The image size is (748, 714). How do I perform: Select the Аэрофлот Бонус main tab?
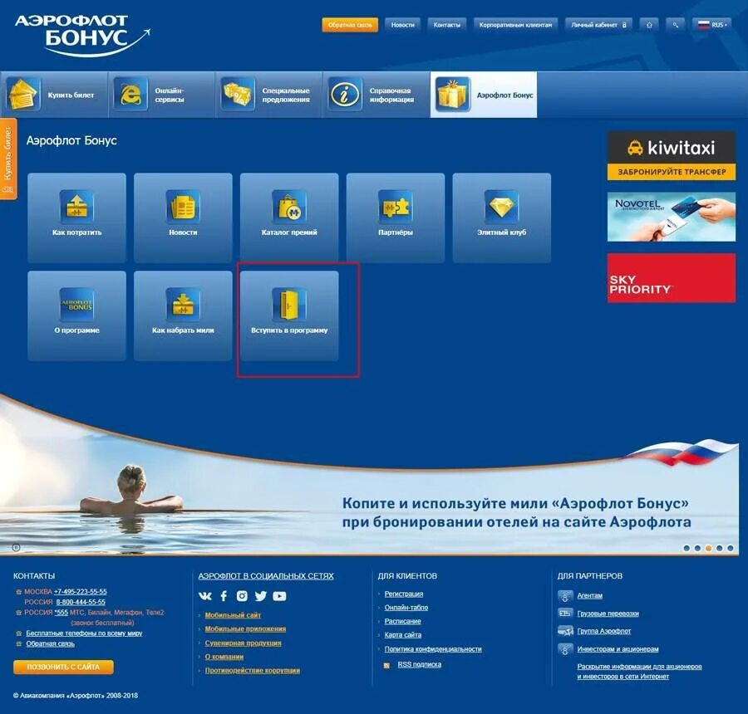[484, 95]
